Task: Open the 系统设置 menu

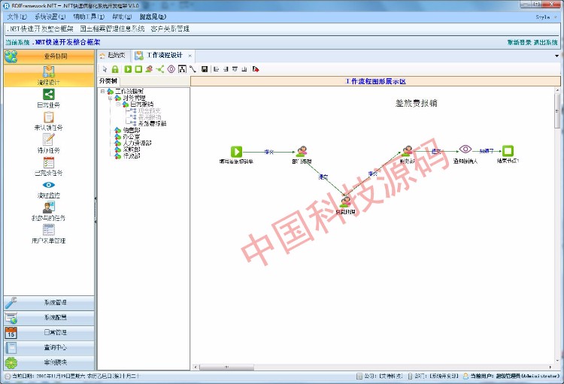Action: pos(50,17)
